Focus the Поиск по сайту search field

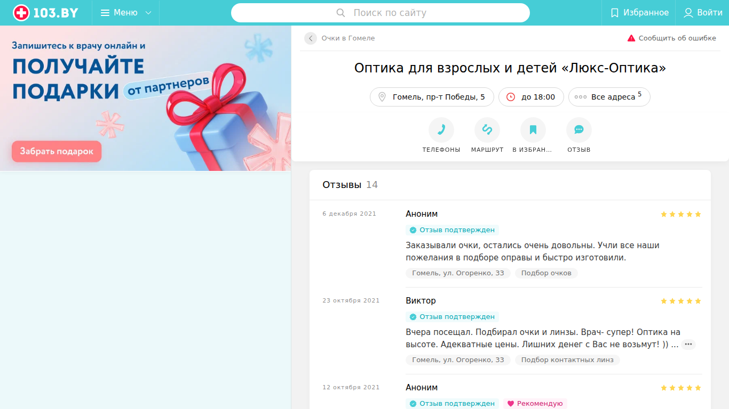381,13
